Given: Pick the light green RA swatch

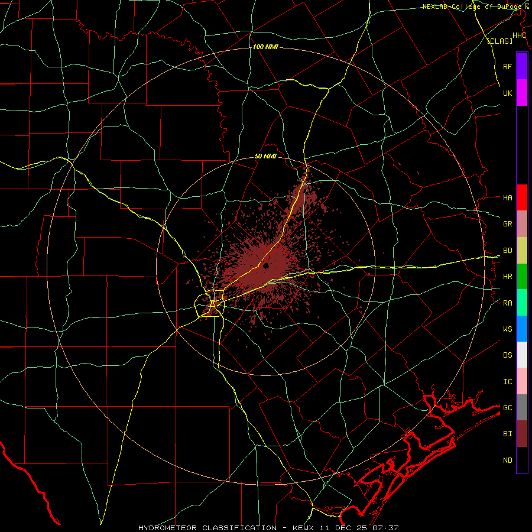Looking at the screenshot, I should pos(522,303).
